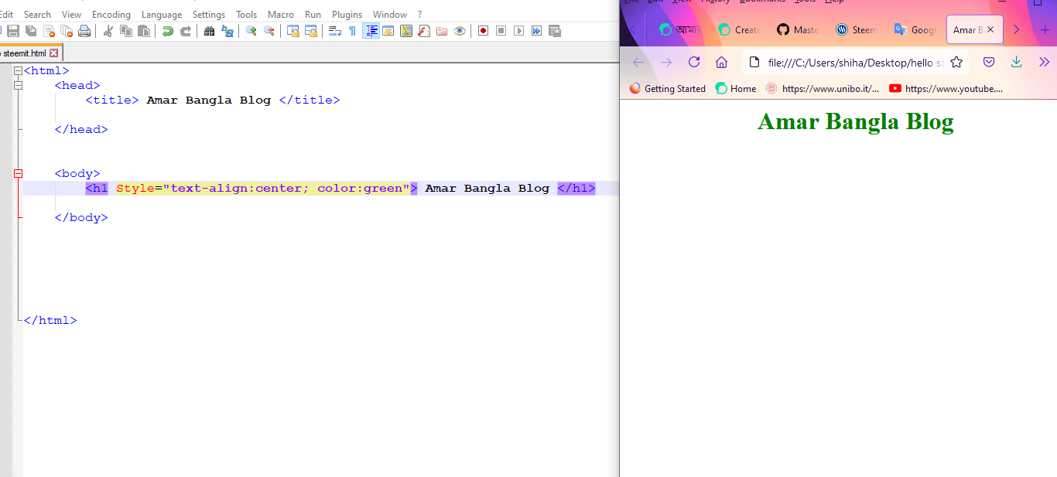1057x477 pixels.
Task: Click the green Undo arrow
Action: click(168, 31)
